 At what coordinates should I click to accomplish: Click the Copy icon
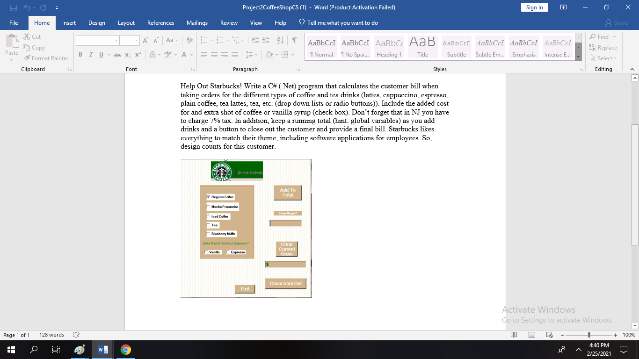(x=27, y=47)
